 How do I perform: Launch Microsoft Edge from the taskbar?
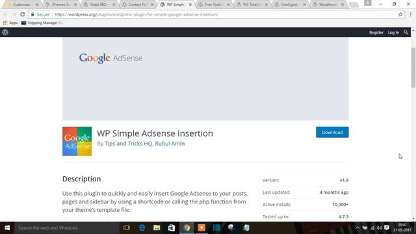142,227
